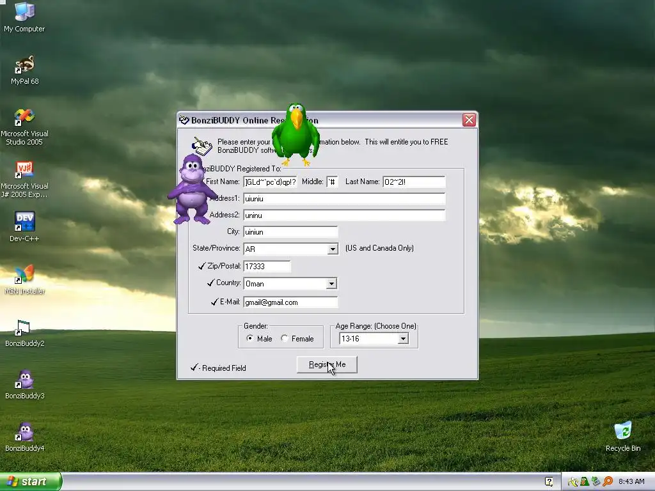This screenshot has width=655, height=491.
Task: Open the Windows start menu
Action: pos(31,481)
